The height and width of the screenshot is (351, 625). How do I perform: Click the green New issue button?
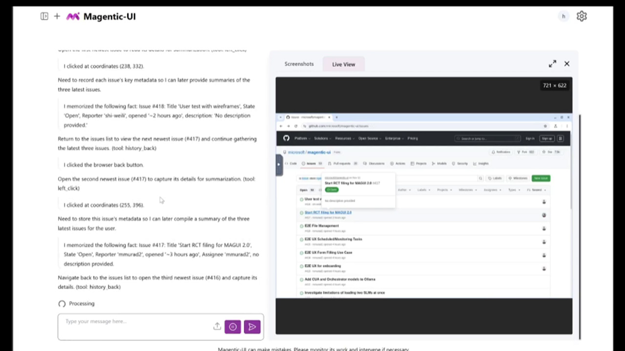click(x=541, y=178)
